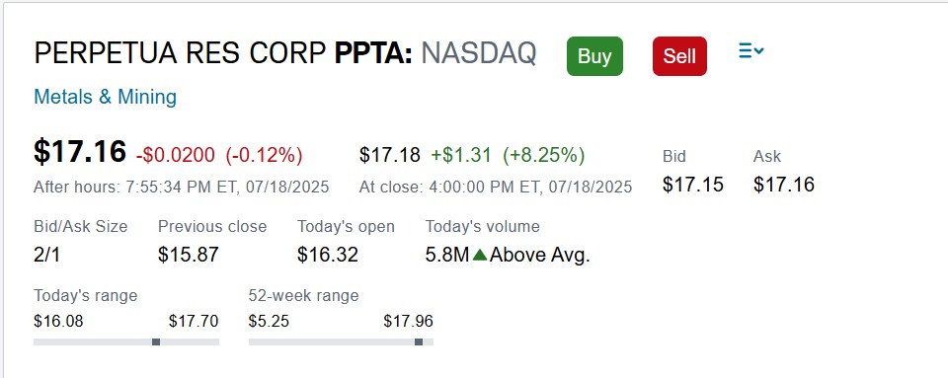Click the 52-week range slider marker
Viewport: 948px width, 378px height.
pos(419,341)
